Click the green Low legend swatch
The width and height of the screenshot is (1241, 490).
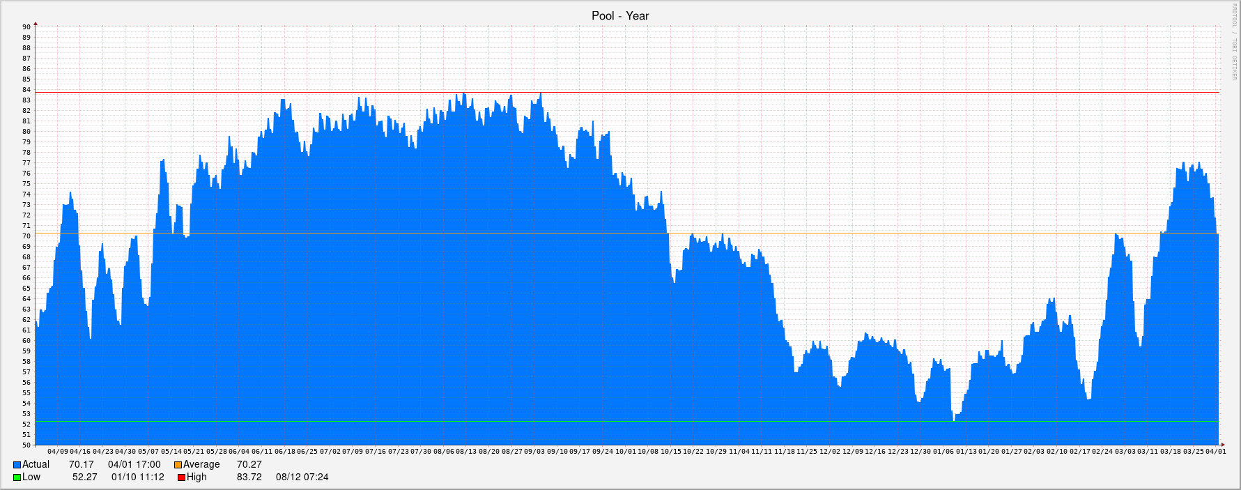17,477
